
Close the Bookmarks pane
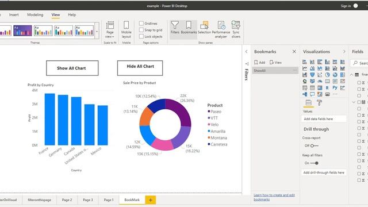(294, 52)
